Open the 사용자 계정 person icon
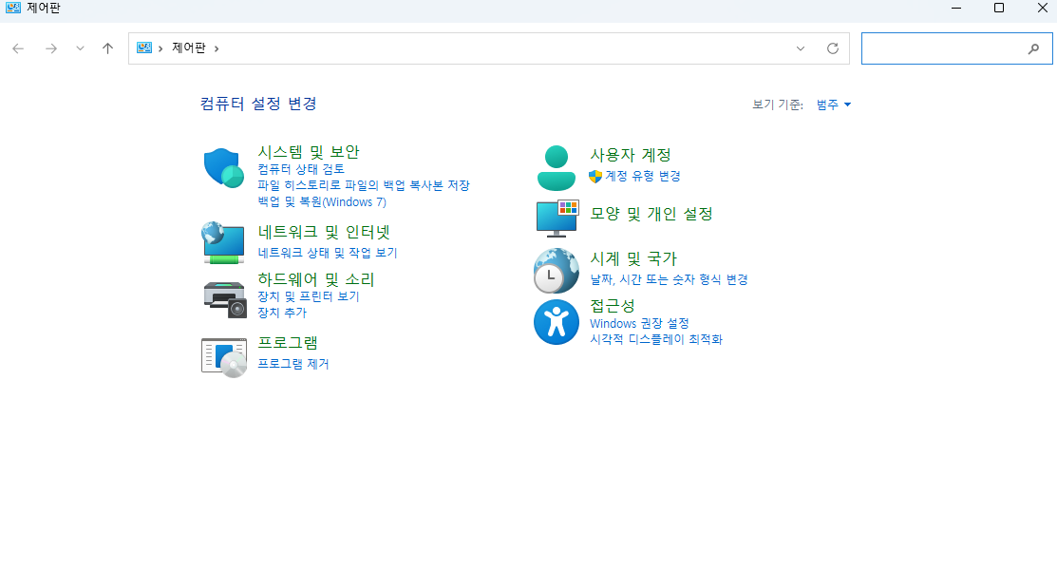Image resolution: width=1057 pixels, height=571 pixels. pyautogui.click(x=557, y=168)
